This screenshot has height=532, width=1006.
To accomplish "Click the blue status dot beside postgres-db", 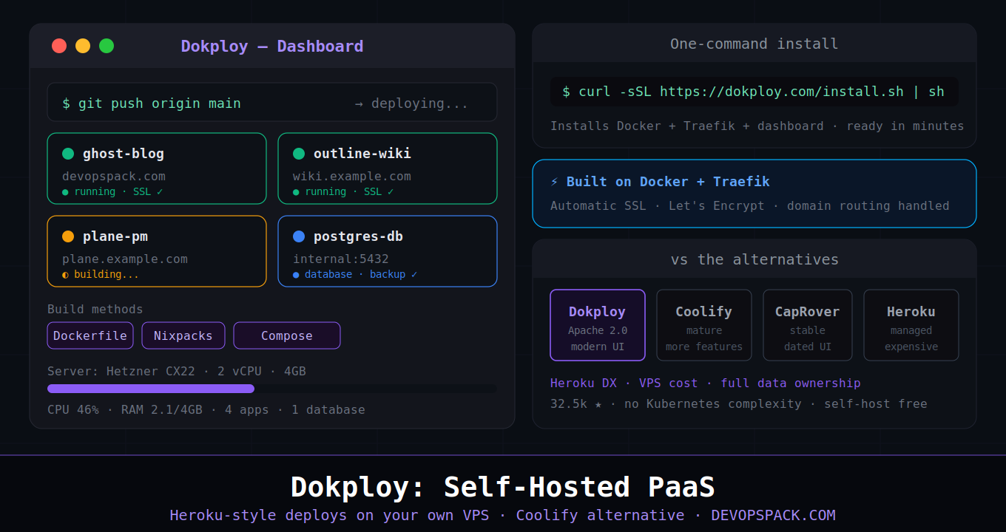I will pos(299,236).
